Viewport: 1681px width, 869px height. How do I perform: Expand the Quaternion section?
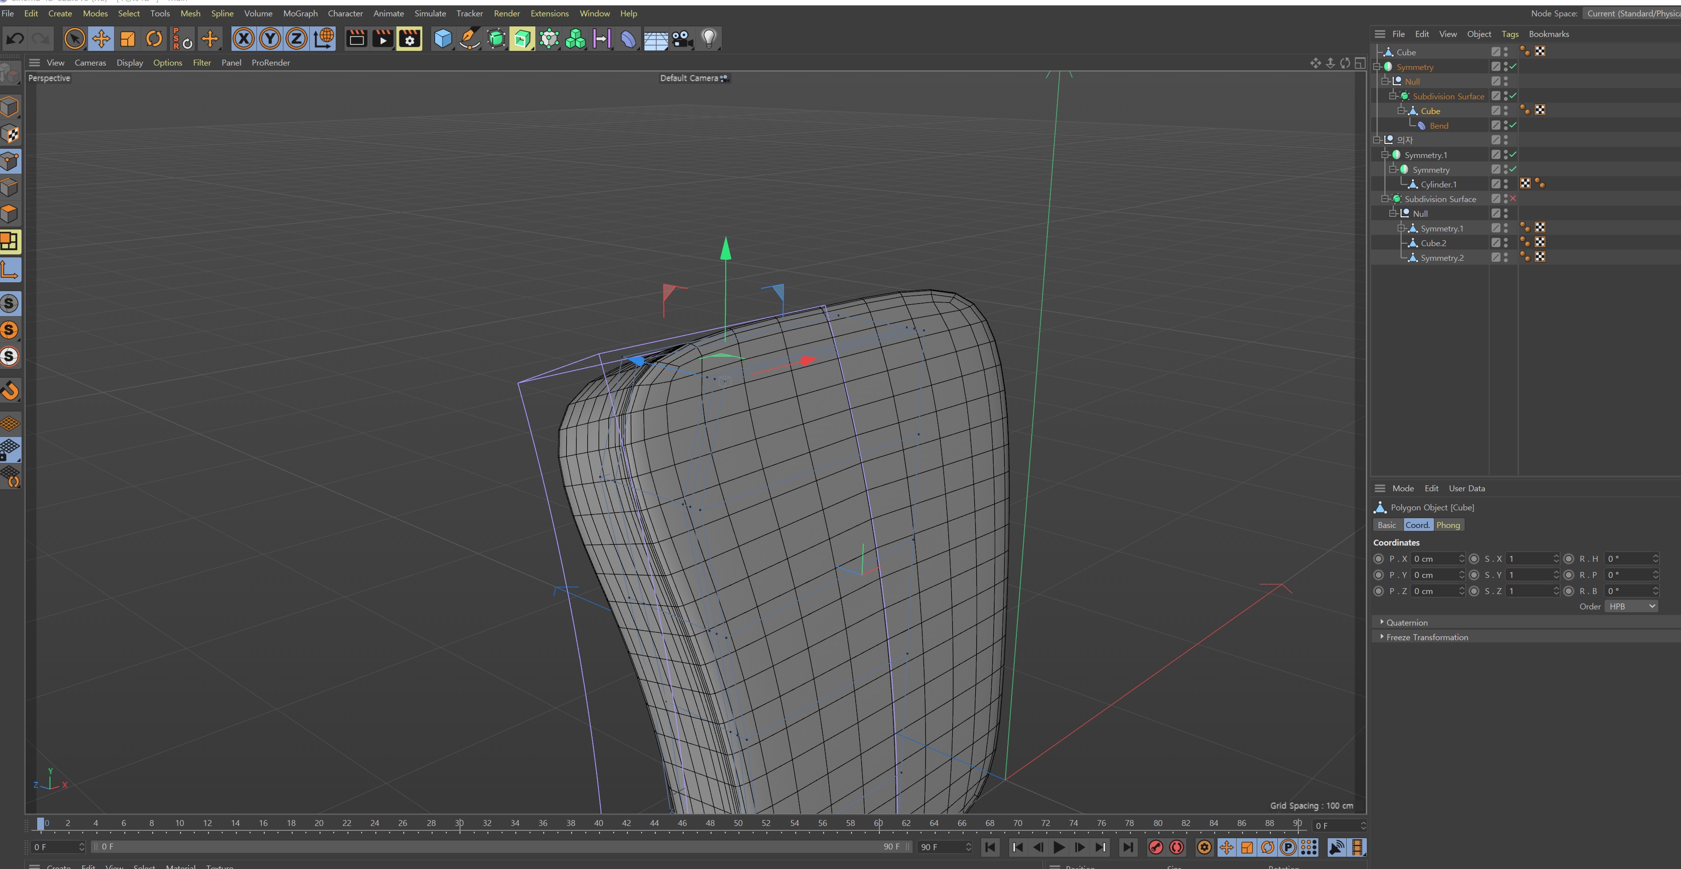pyautogui.click(x=1382, y=622)
